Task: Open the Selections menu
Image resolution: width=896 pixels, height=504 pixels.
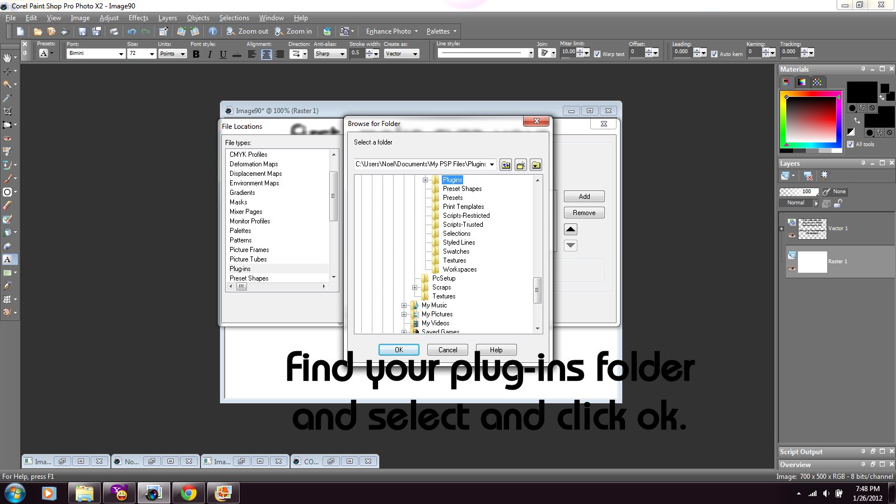Action: pyautogui.click(x=234, y=18)
